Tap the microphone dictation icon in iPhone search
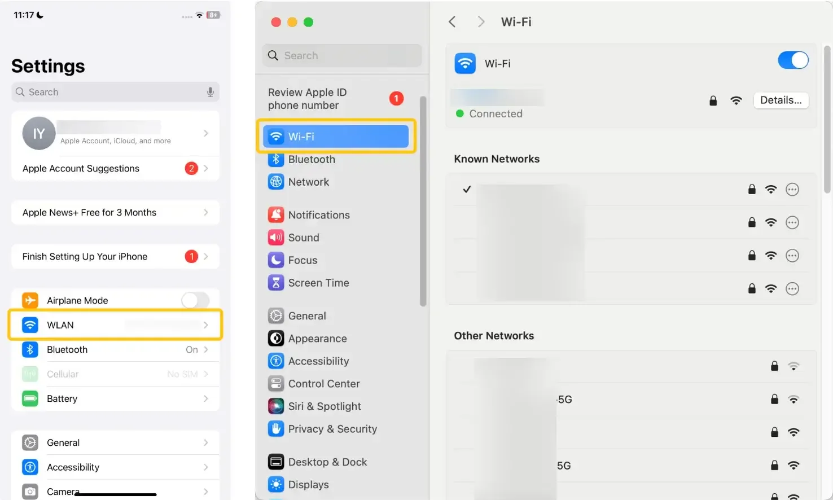The height and width of the screenshot is (500, 833). click(x=210, y=92)
